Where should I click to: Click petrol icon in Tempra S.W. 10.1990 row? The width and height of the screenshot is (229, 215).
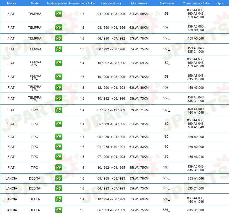59,77
